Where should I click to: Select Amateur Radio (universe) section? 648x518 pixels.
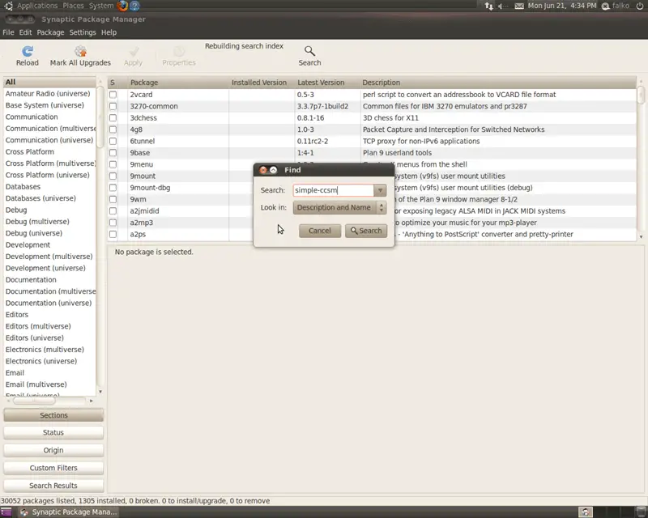coord(49,94)
